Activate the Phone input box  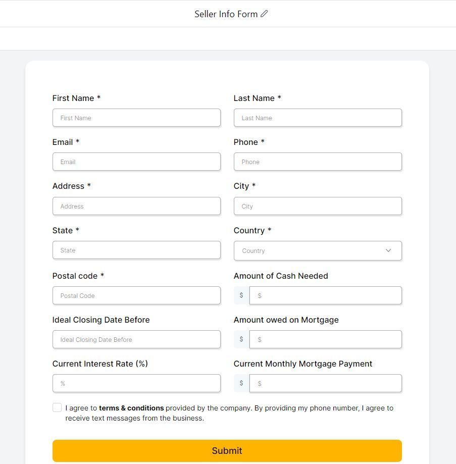(x=318, y=162)
